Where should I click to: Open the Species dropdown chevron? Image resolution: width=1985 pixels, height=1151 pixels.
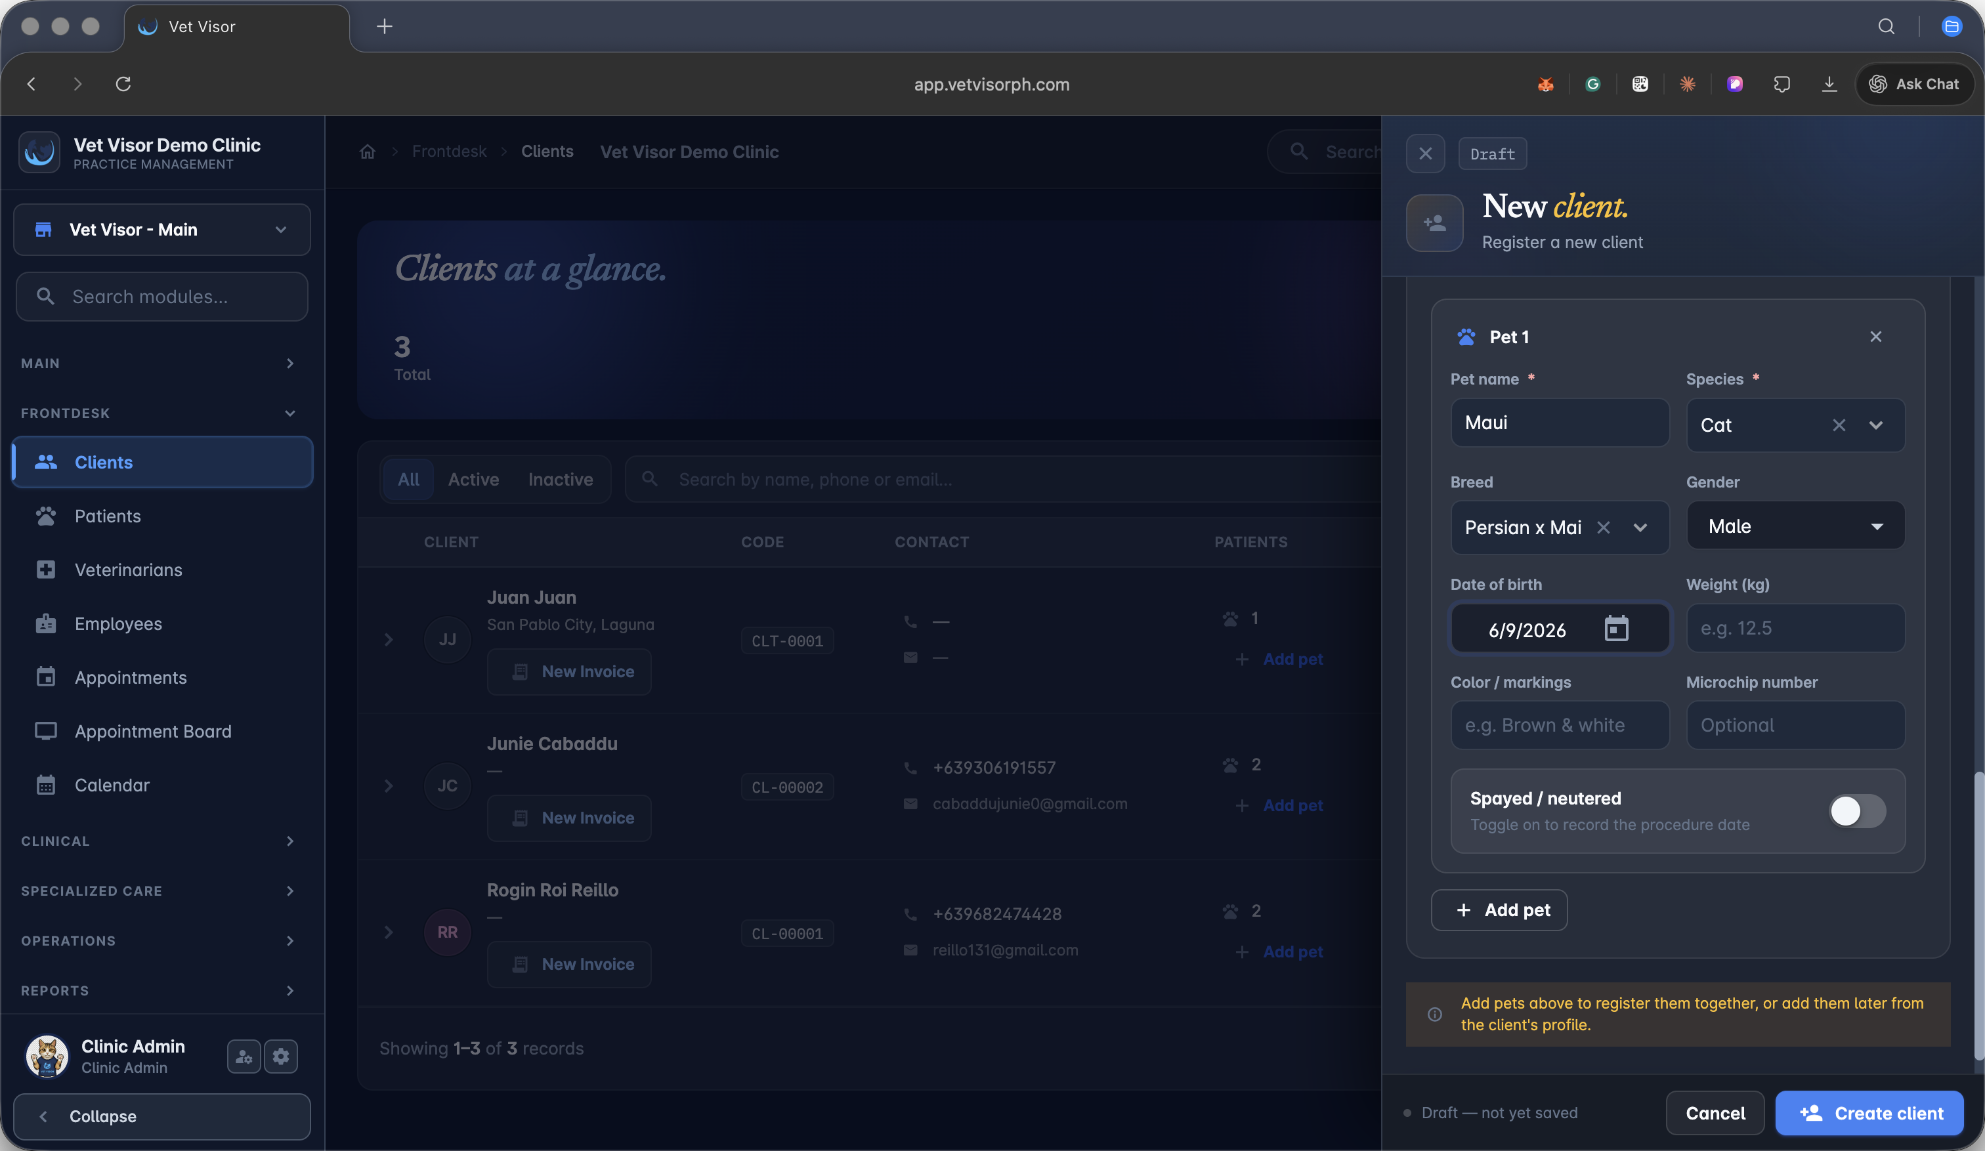(1876, 425)
